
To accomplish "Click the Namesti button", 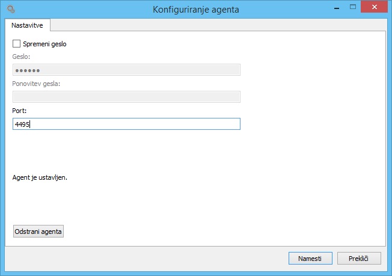I will pos(310,258).
